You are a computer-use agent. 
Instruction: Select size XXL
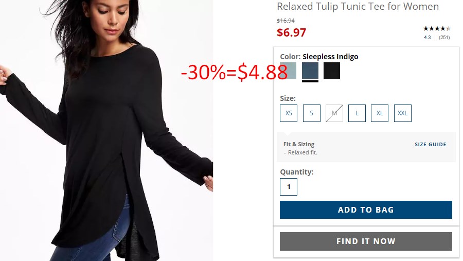402,113
